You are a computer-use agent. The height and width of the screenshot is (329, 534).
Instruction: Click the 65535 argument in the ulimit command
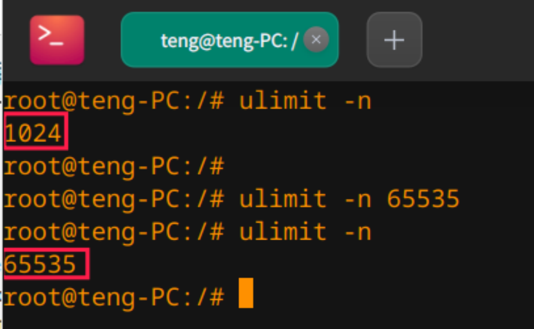tap(423, 199)
